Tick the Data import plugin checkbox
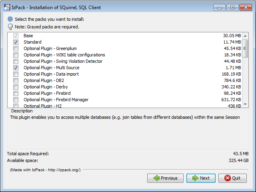Screen dimensions: 256x192 (x=16, y=74)
